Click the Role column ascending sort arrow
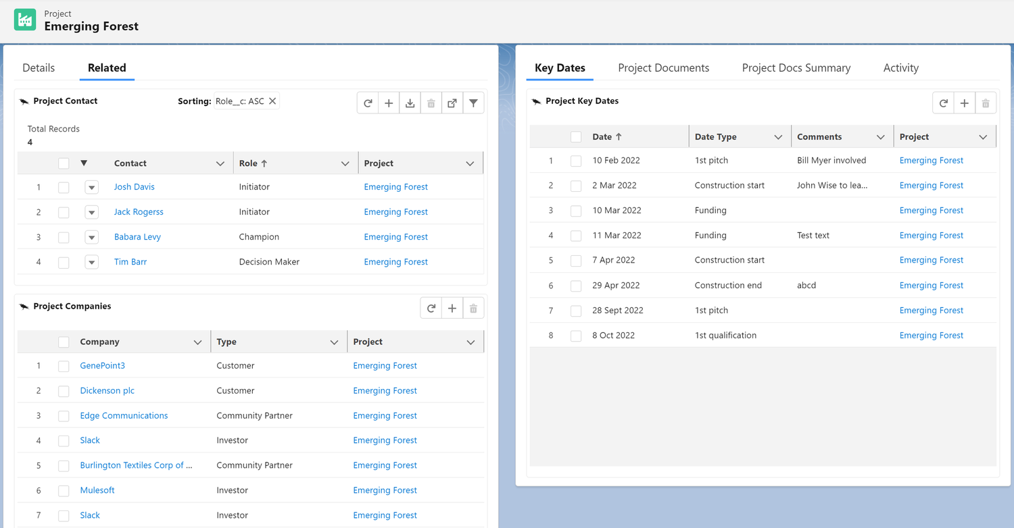 [x=264, y=163]
